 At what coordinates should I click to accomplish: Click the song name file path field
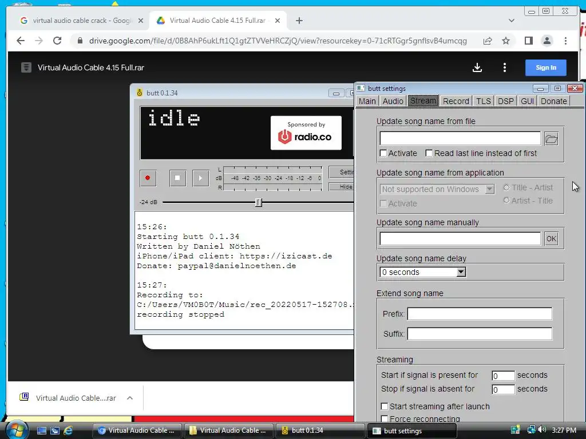point(460,138)
